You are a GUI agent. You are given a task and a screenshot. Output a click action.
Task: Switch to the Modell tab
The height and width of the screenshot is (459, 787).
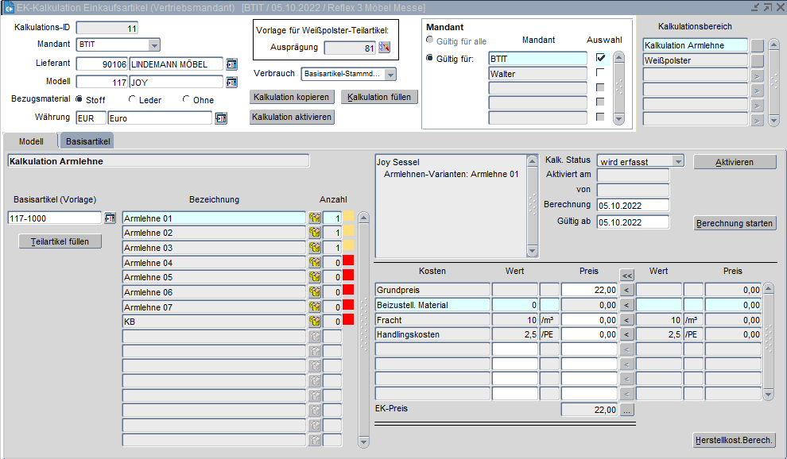(31, 141)
